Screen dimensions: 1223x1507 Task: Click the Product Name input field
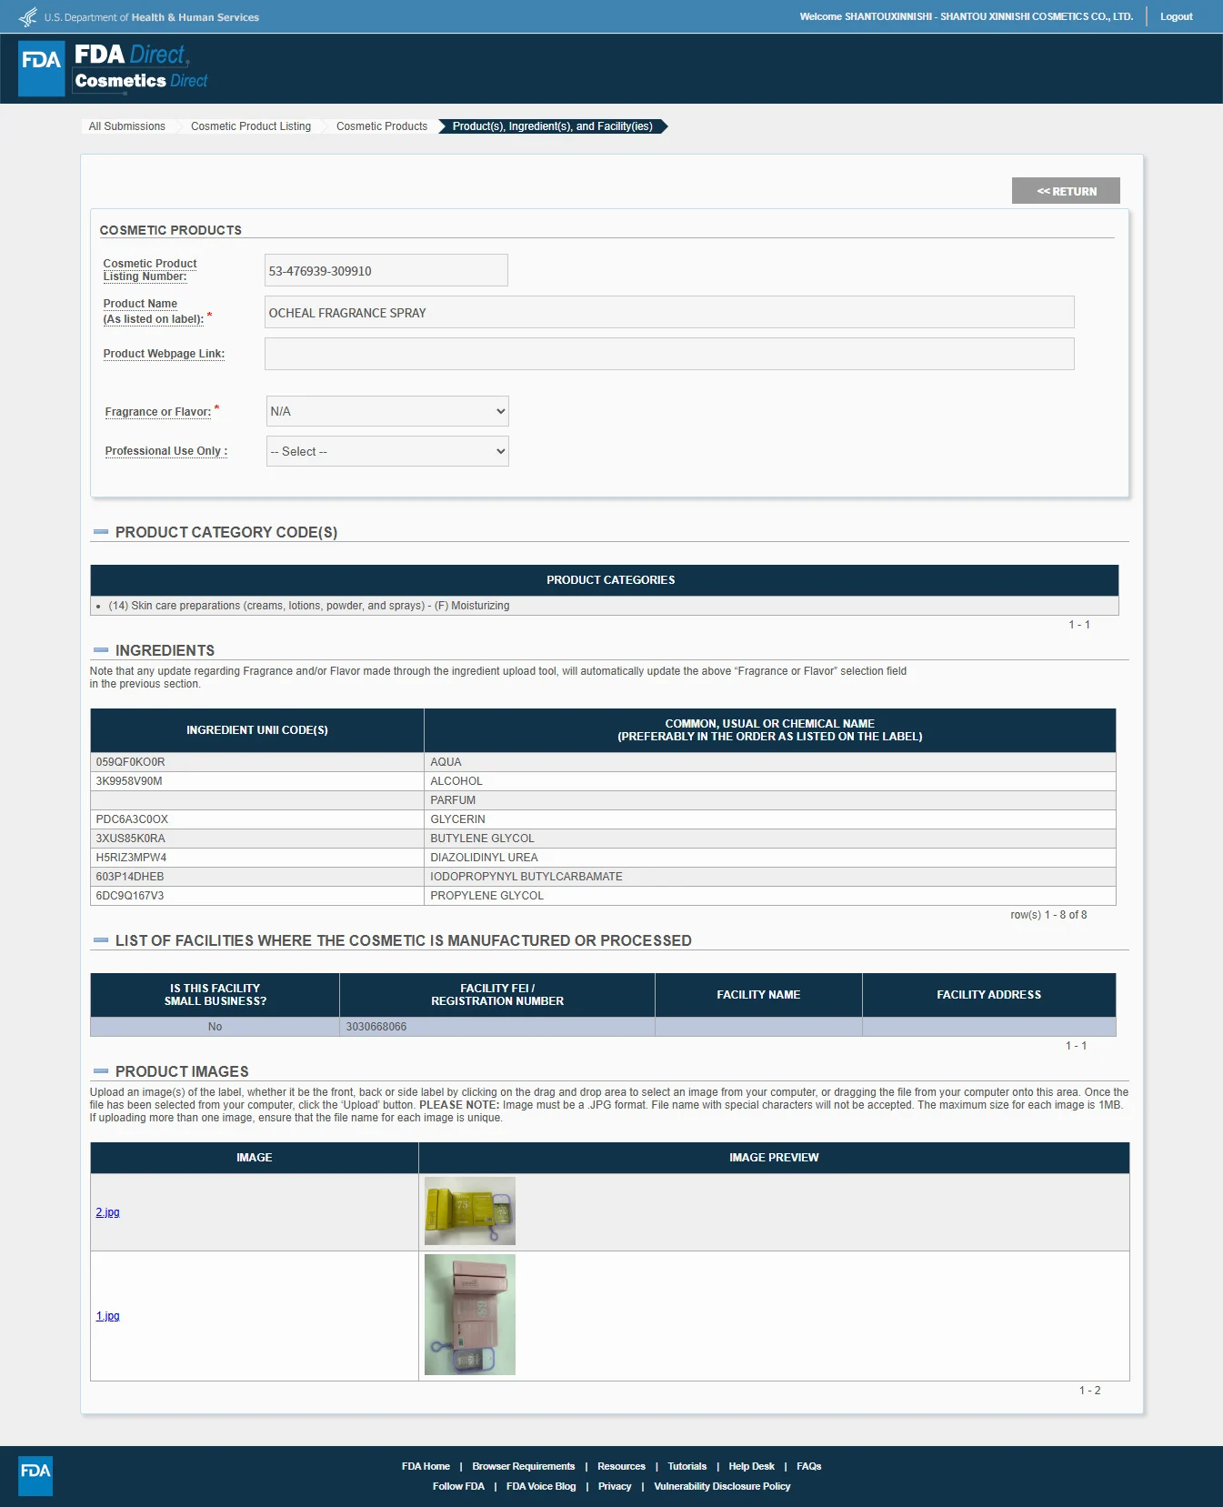[669, 312]
